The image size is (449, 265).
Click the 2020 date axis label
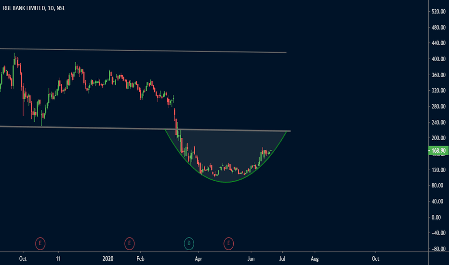[108, 259]
